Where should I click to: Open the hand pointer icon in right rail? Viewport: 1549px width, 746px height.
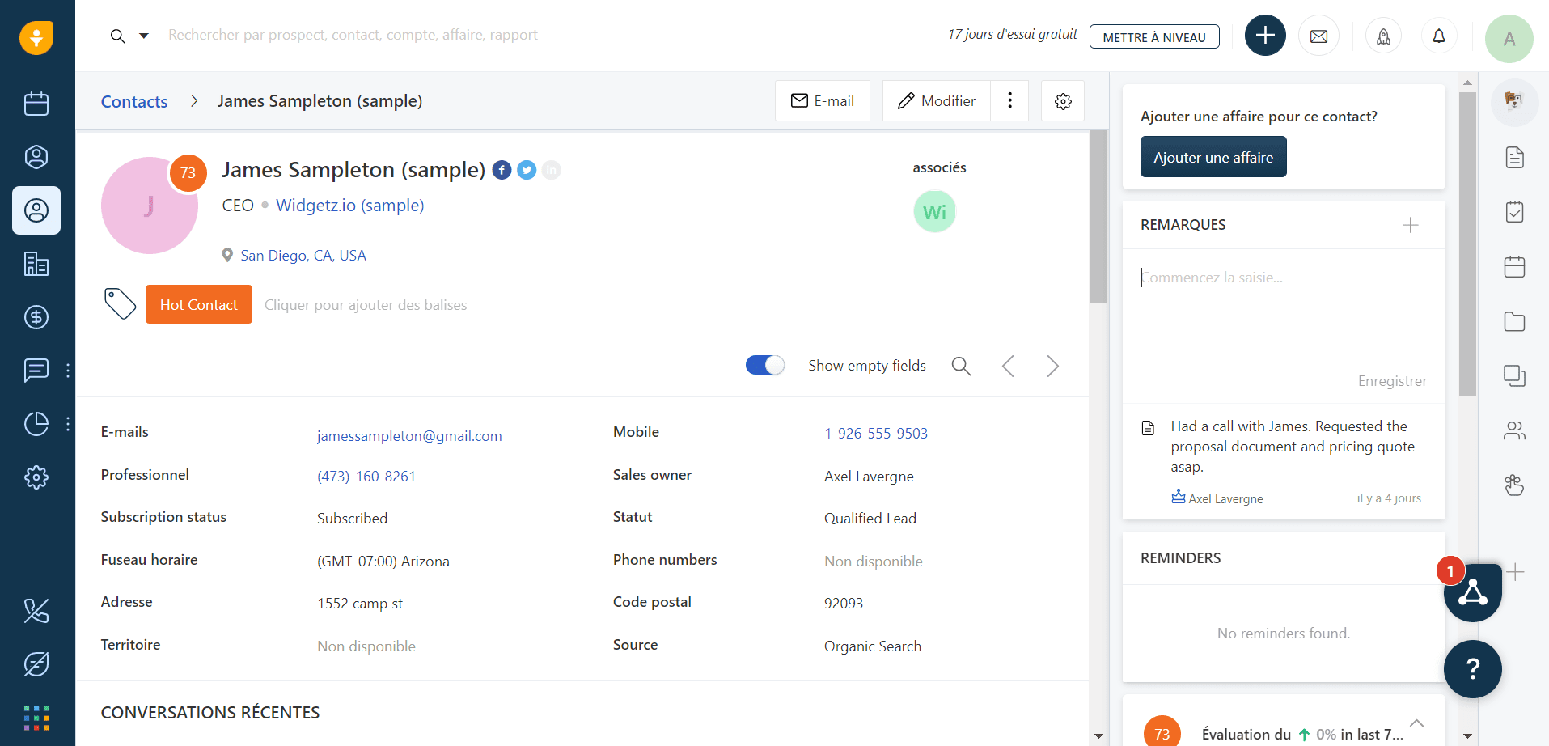click(1514, 485)
